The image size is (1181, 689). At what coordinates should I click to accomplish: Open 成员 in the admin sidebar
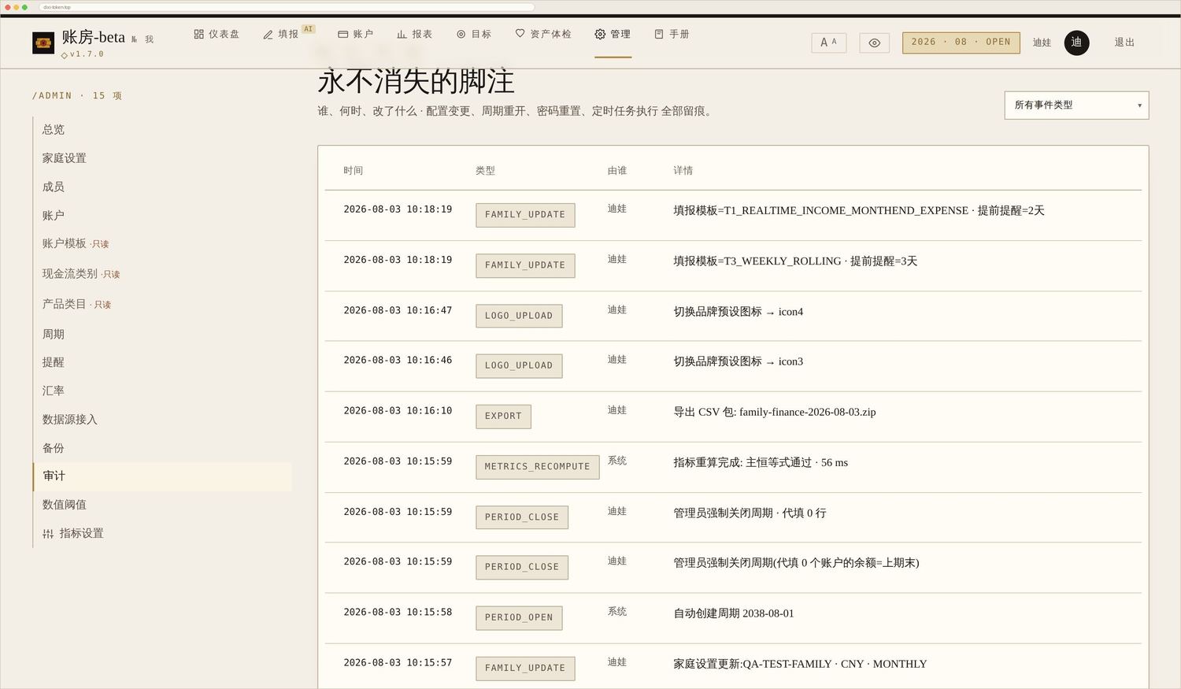click(54, 187)
